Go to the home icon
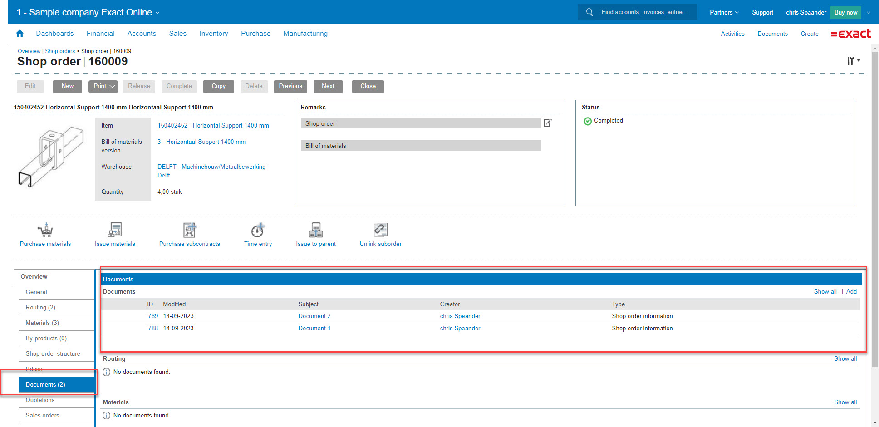The width and height of the screenshot is (879, 427). click(20, 34)
